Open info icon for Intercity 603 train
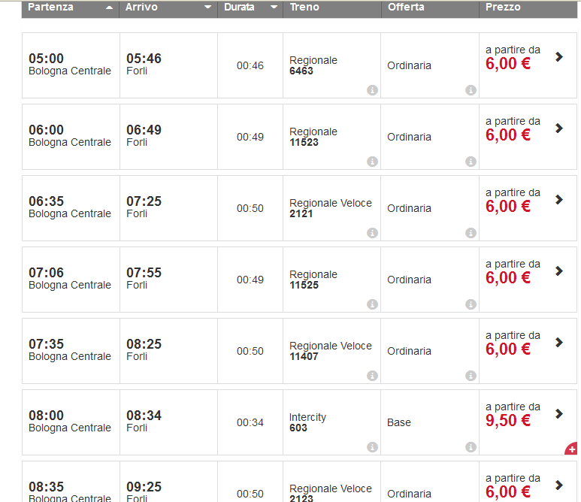Screen dimensions: 581x502 coord(372,447)
